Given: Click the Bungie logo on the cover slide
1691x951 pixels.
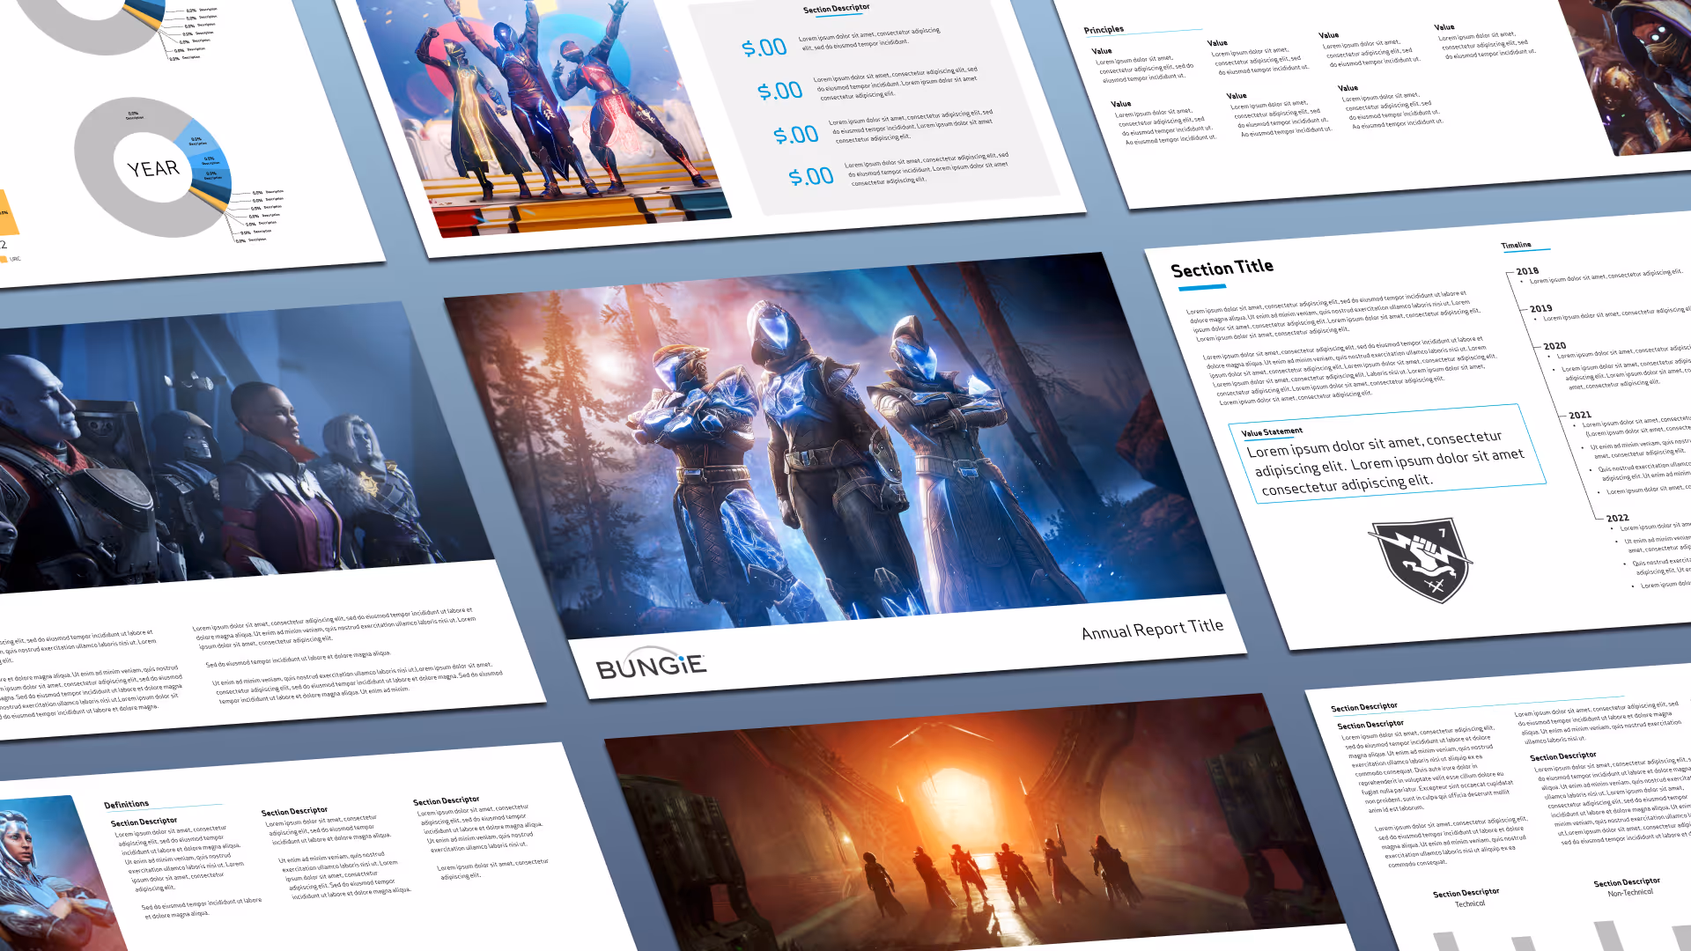Looking at the screenshot, I should 651,665.
